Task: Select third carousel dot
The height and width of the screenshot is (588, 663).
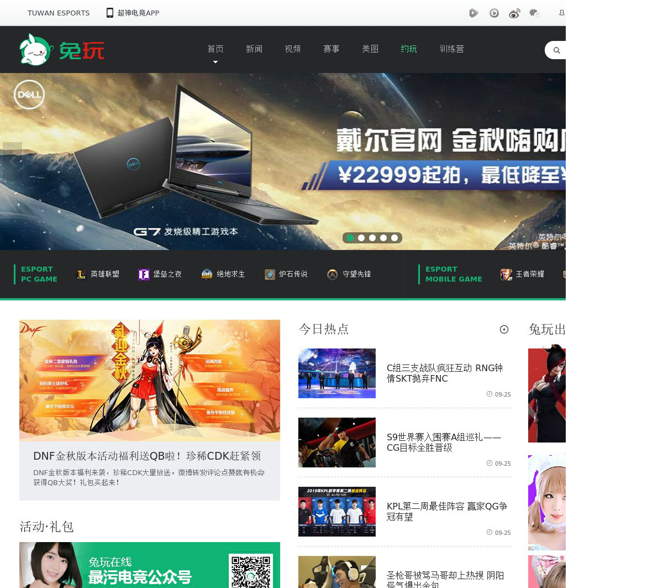Action: coord(372,238)
